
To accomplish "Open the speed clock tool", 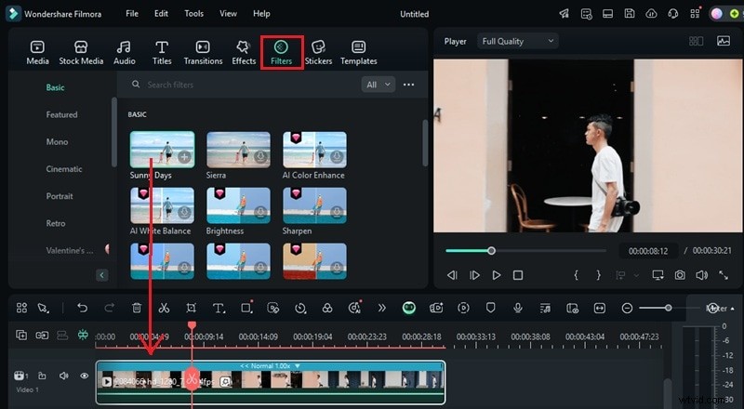I will 300,308.
